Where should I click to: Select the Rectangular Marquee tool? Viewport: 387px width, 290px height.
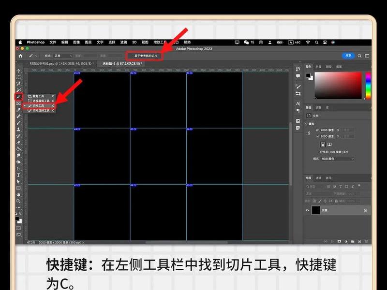(18, 77)
